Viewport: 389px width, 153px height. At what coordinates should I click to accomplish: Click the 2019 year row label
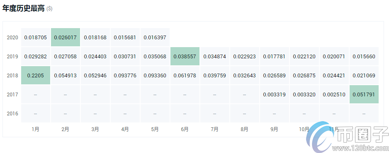12,57
